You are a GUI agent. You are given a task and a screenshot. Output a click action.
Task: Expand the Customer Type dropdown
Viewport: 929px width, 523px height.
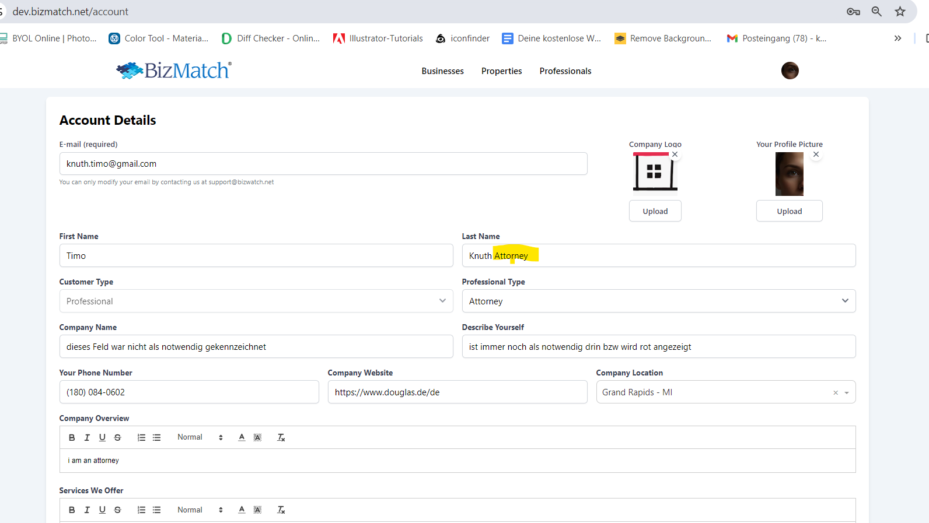[256, 301]
